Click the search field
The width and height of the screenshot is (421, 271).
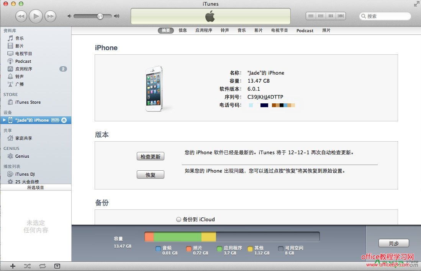point(385,16)
